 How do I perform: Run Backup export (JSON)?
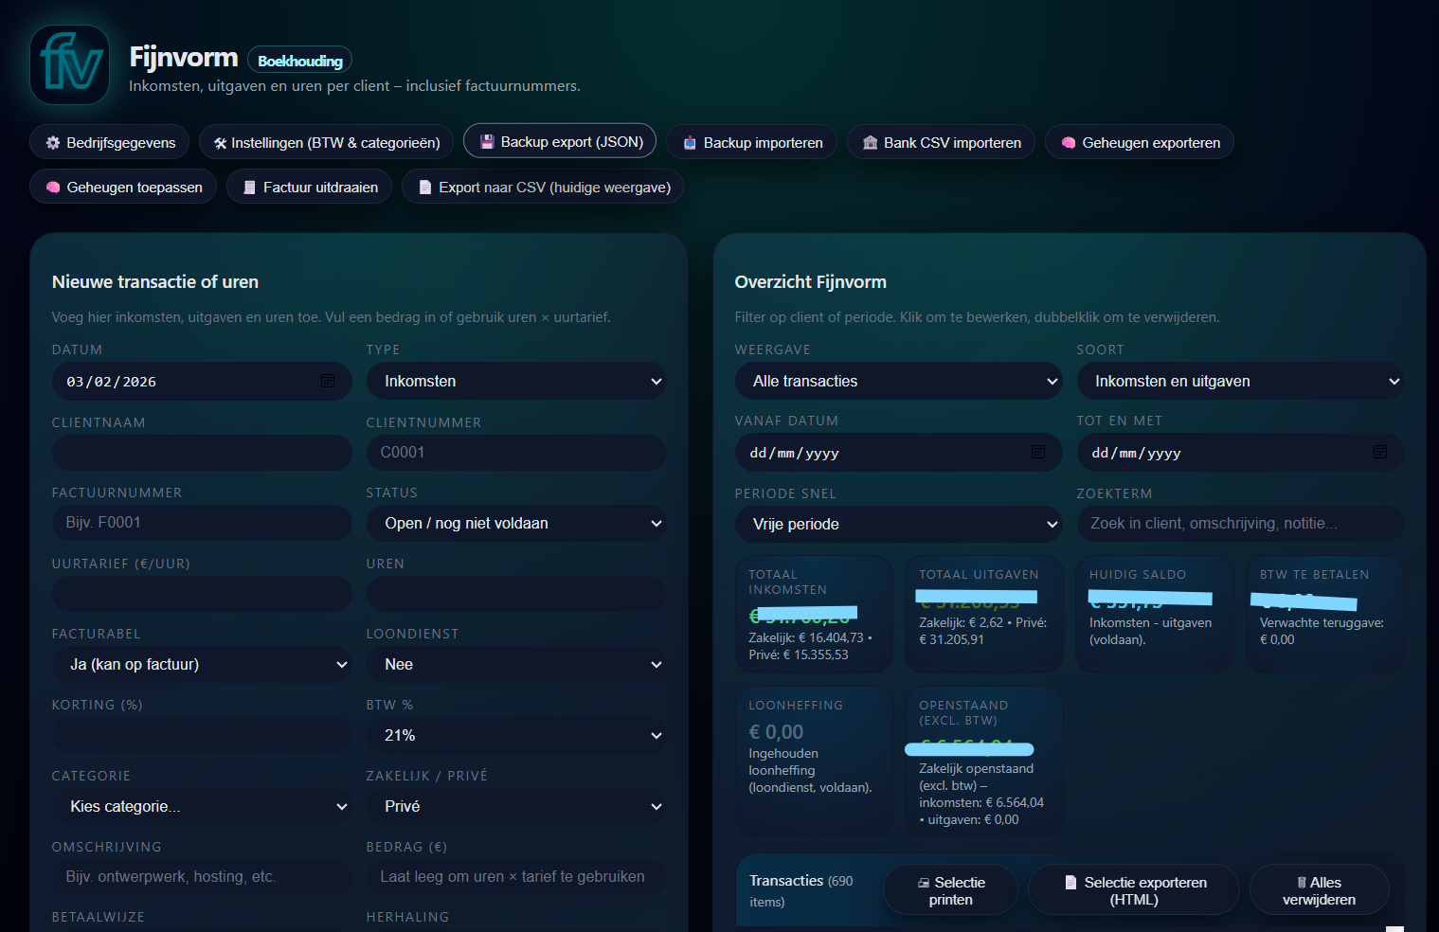[x=560, y=142]
